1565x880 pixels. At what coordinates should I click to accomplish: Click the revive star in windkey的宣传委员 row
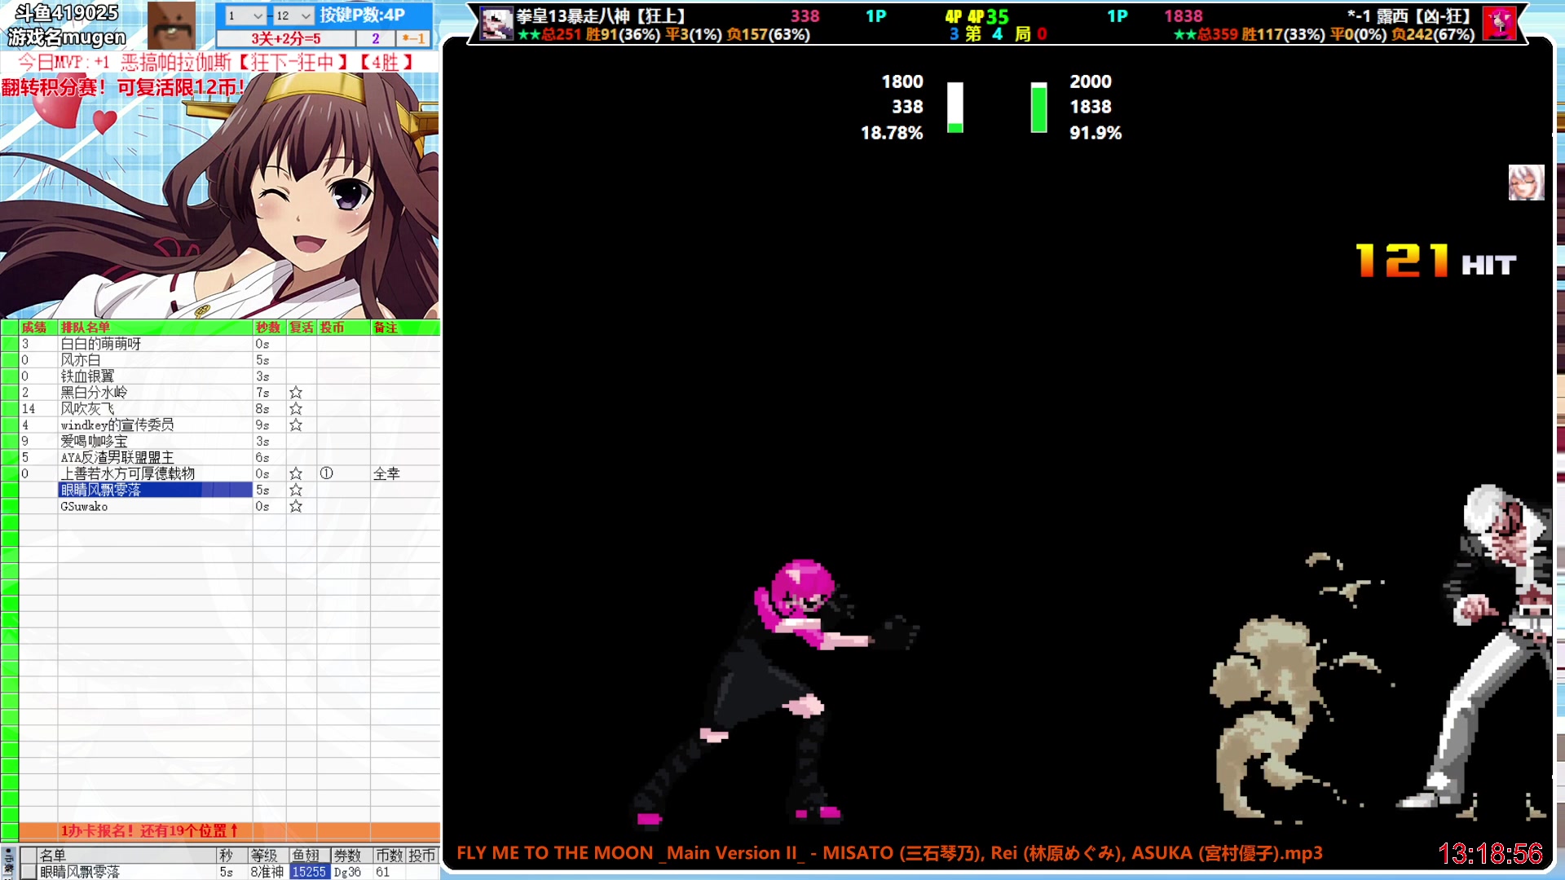[296, 425]
